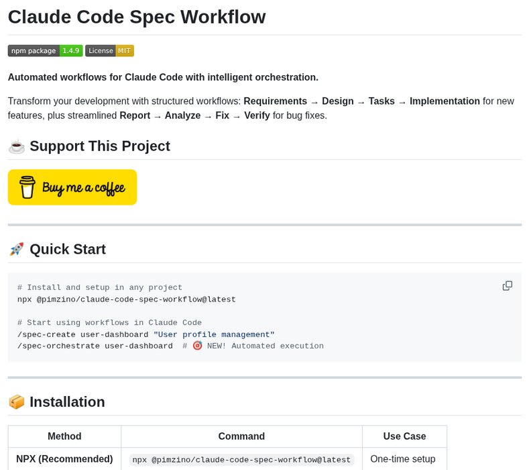Viewport: 529px width, 470px height.
Task: Click the target emoji in the spec-orchestrate line
Action: (x=197, y=346)
